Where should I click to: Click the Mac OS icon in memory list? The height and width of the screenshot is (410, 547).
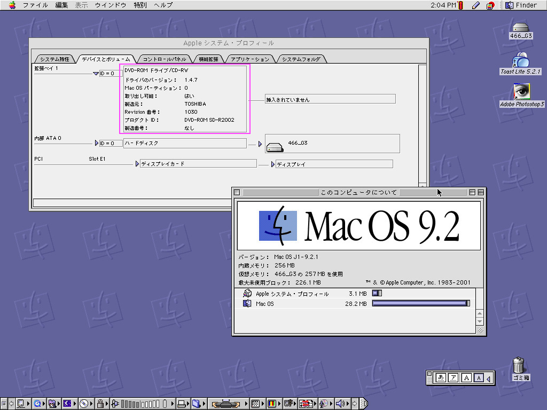247,303
